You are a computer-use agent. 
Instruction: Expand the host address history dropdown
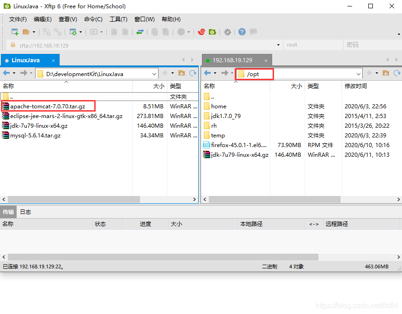click(x=279, y=45)
